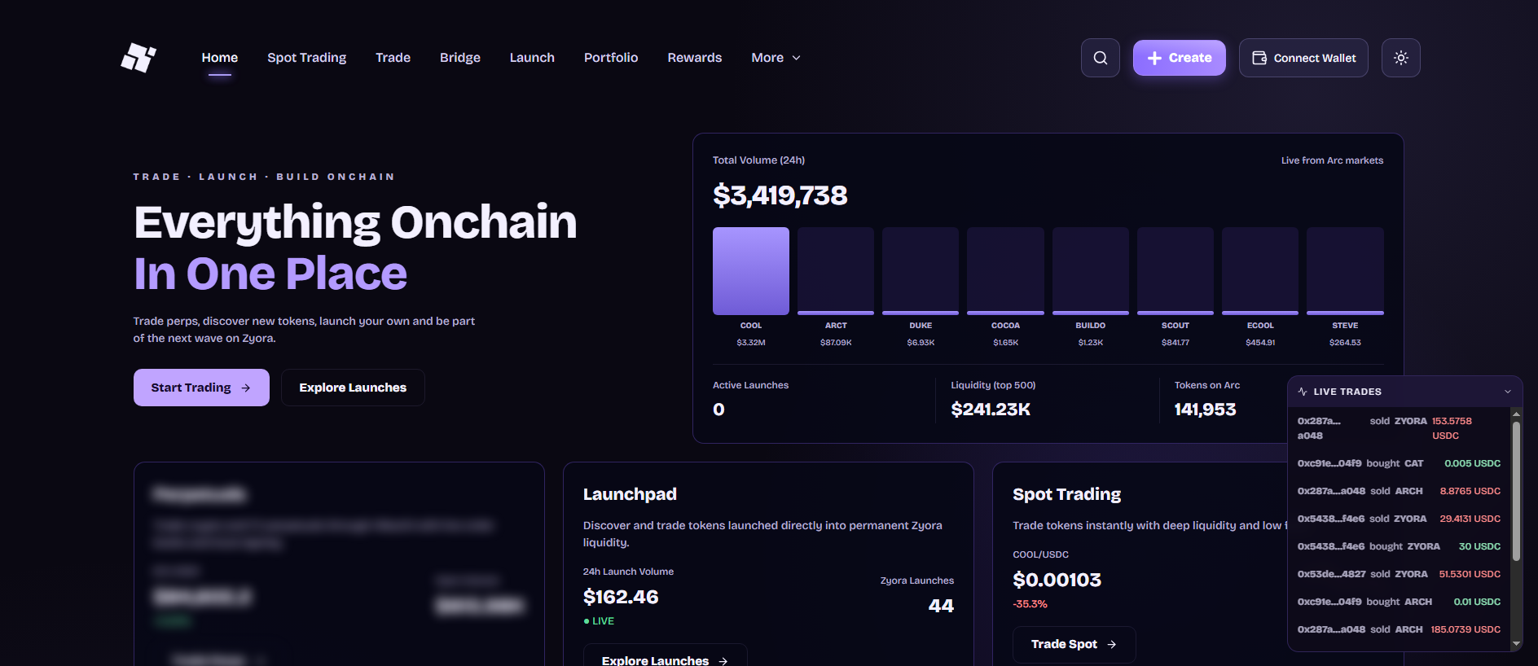
Task: Click the ARCH sold 8.8765 USDC trade
Action: click(x=1399, y=491)
